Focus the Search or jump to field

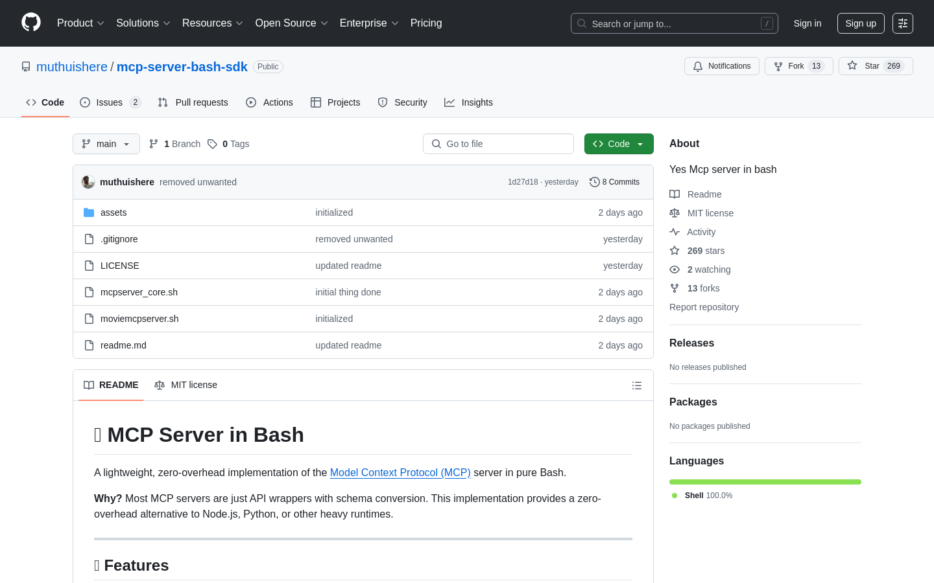[x=675, y=23]
